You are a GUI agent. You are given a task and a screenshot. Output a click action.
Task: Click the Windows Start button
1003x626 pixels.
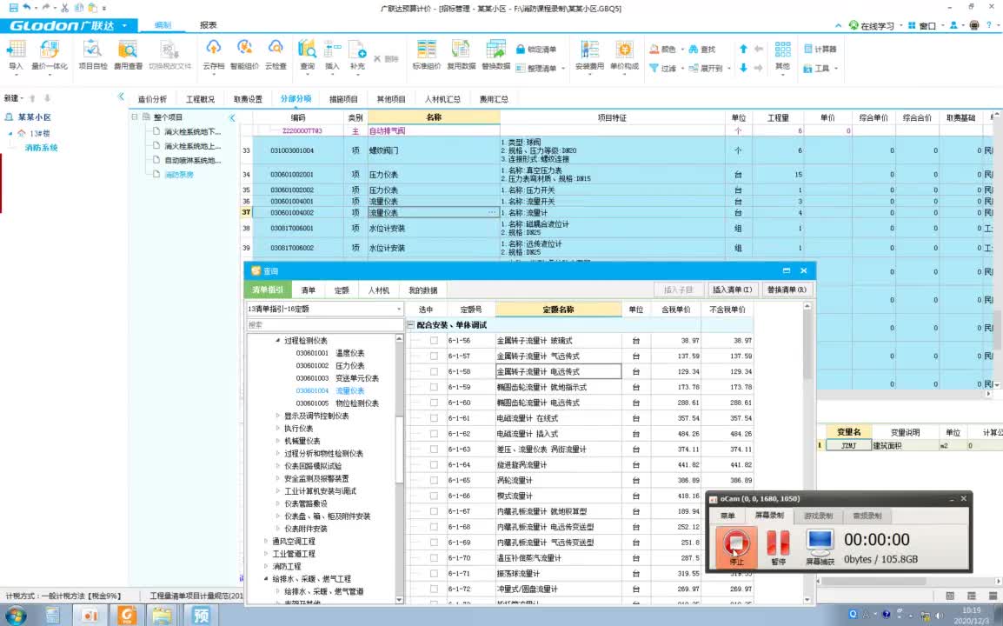point(16,616)
